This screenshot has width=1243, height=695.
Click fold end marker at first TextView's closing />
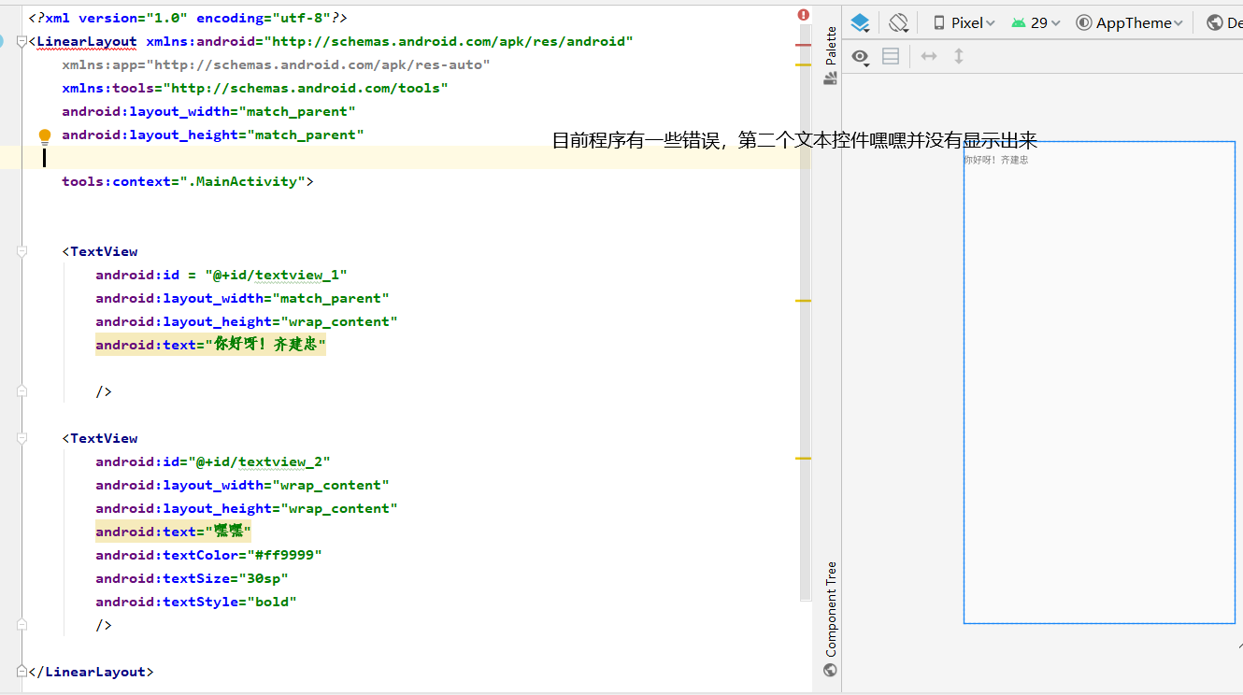pos(21,391)
